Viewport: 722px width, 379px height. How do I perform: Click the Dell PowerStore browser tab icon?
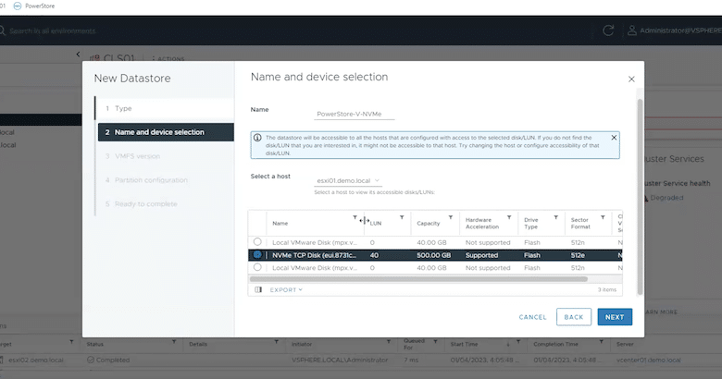[x=18, y=6]
